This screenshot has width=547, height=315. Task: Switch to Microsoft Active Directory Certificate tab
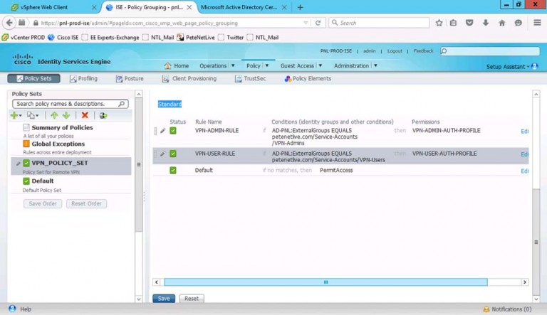(244, 7)
